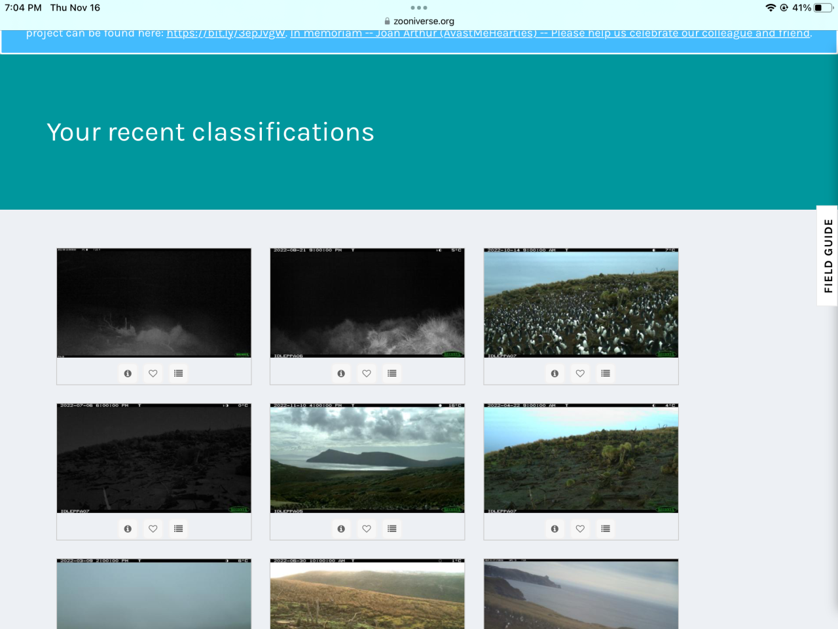Image resolution: width=838 pixels, height=629 pixels.
Task: Add first dark night image to a collection
Action: pyautogui.click(x=179, y=373)
